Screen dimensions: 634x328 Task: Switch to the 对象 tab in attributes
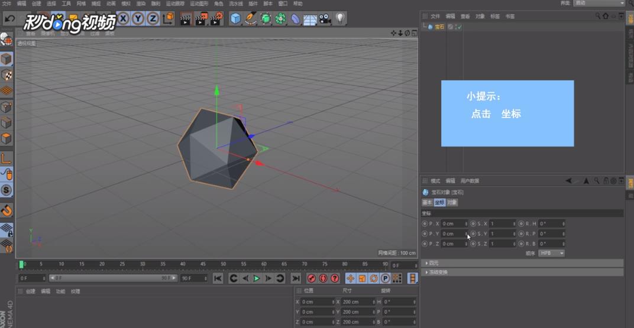pos(452,202)
